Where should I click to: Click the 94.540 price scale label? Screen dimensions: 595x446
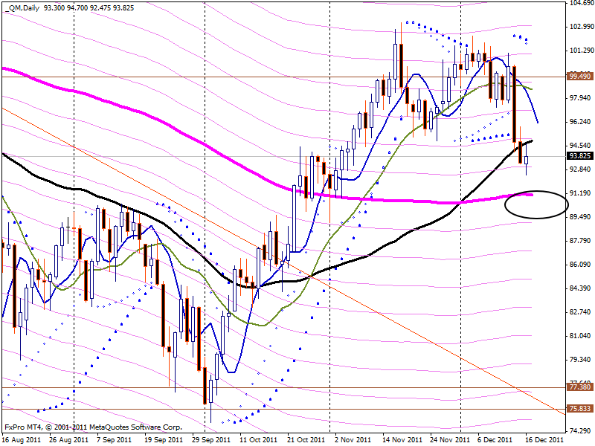(x=581, y=145)
